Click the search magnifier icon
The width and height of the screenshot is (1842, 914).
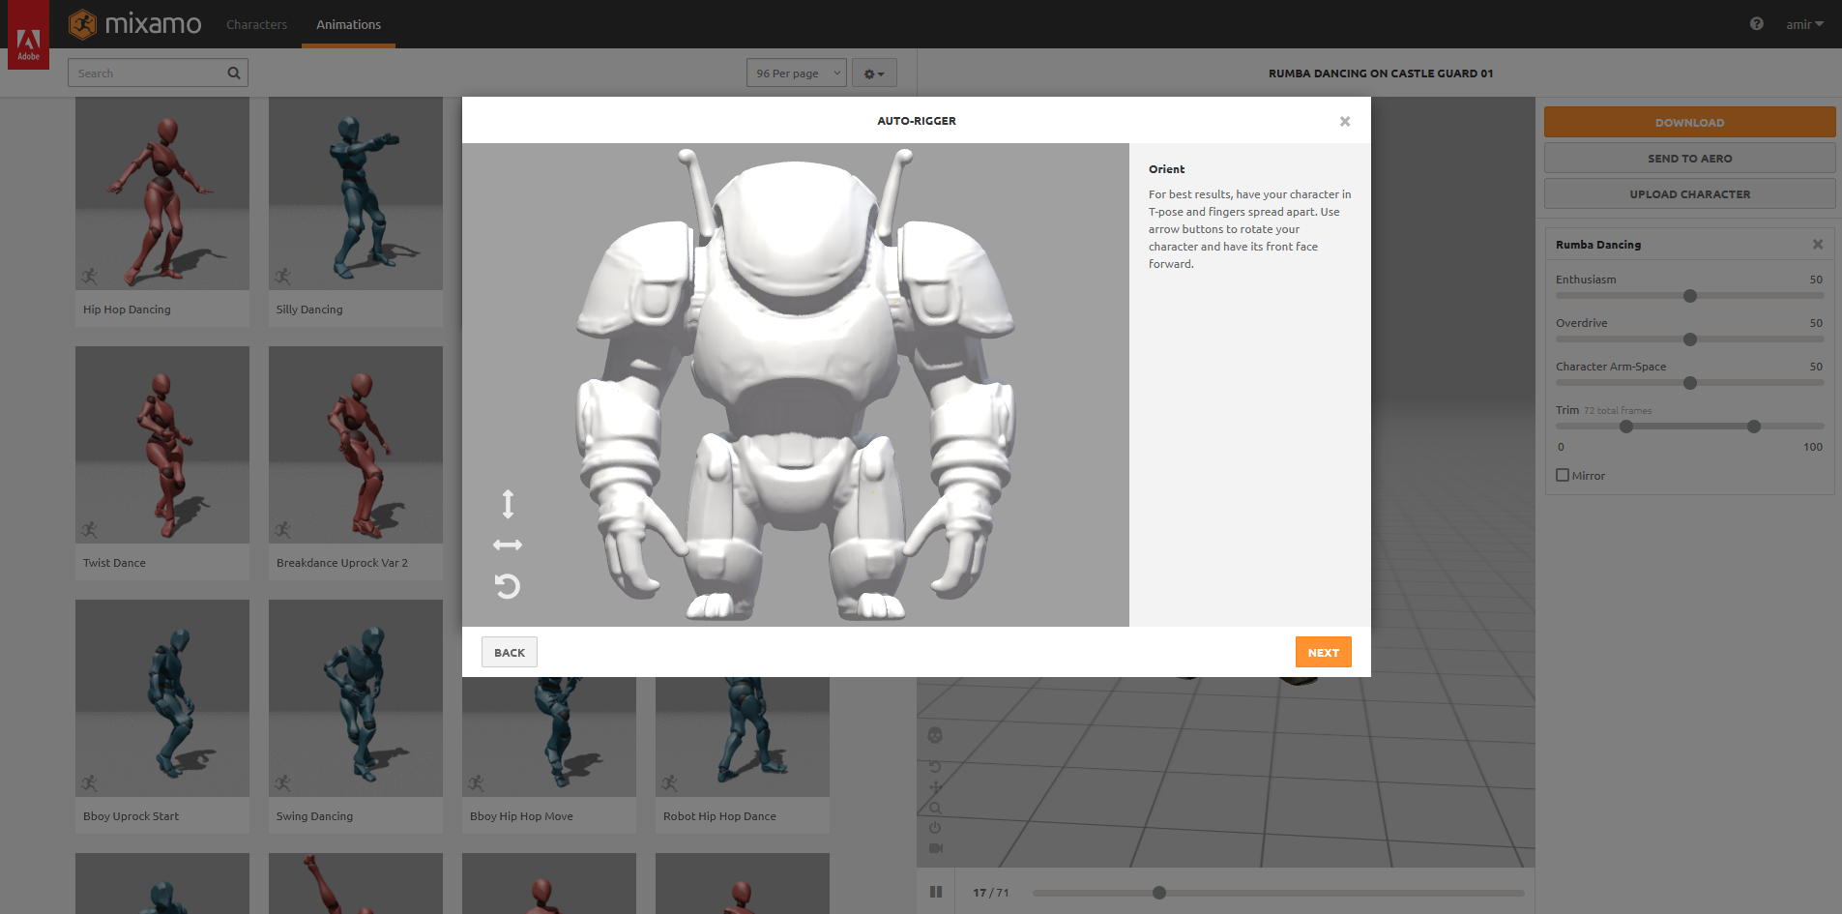pos(234,73)
